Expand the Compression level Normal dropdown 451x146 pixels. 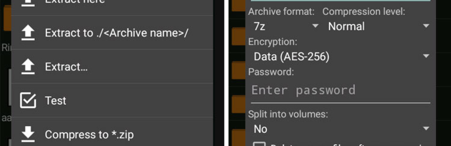click(x=378, y=26)
